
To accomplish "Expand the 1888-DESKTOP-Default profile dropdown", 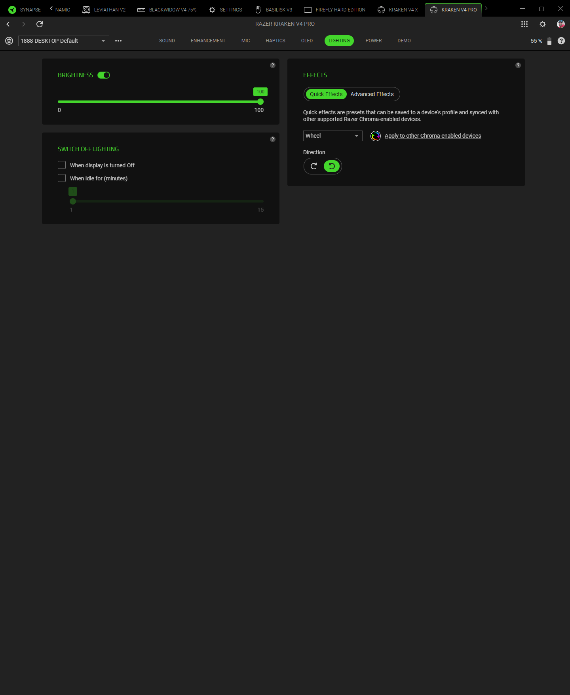I will 64,41.
